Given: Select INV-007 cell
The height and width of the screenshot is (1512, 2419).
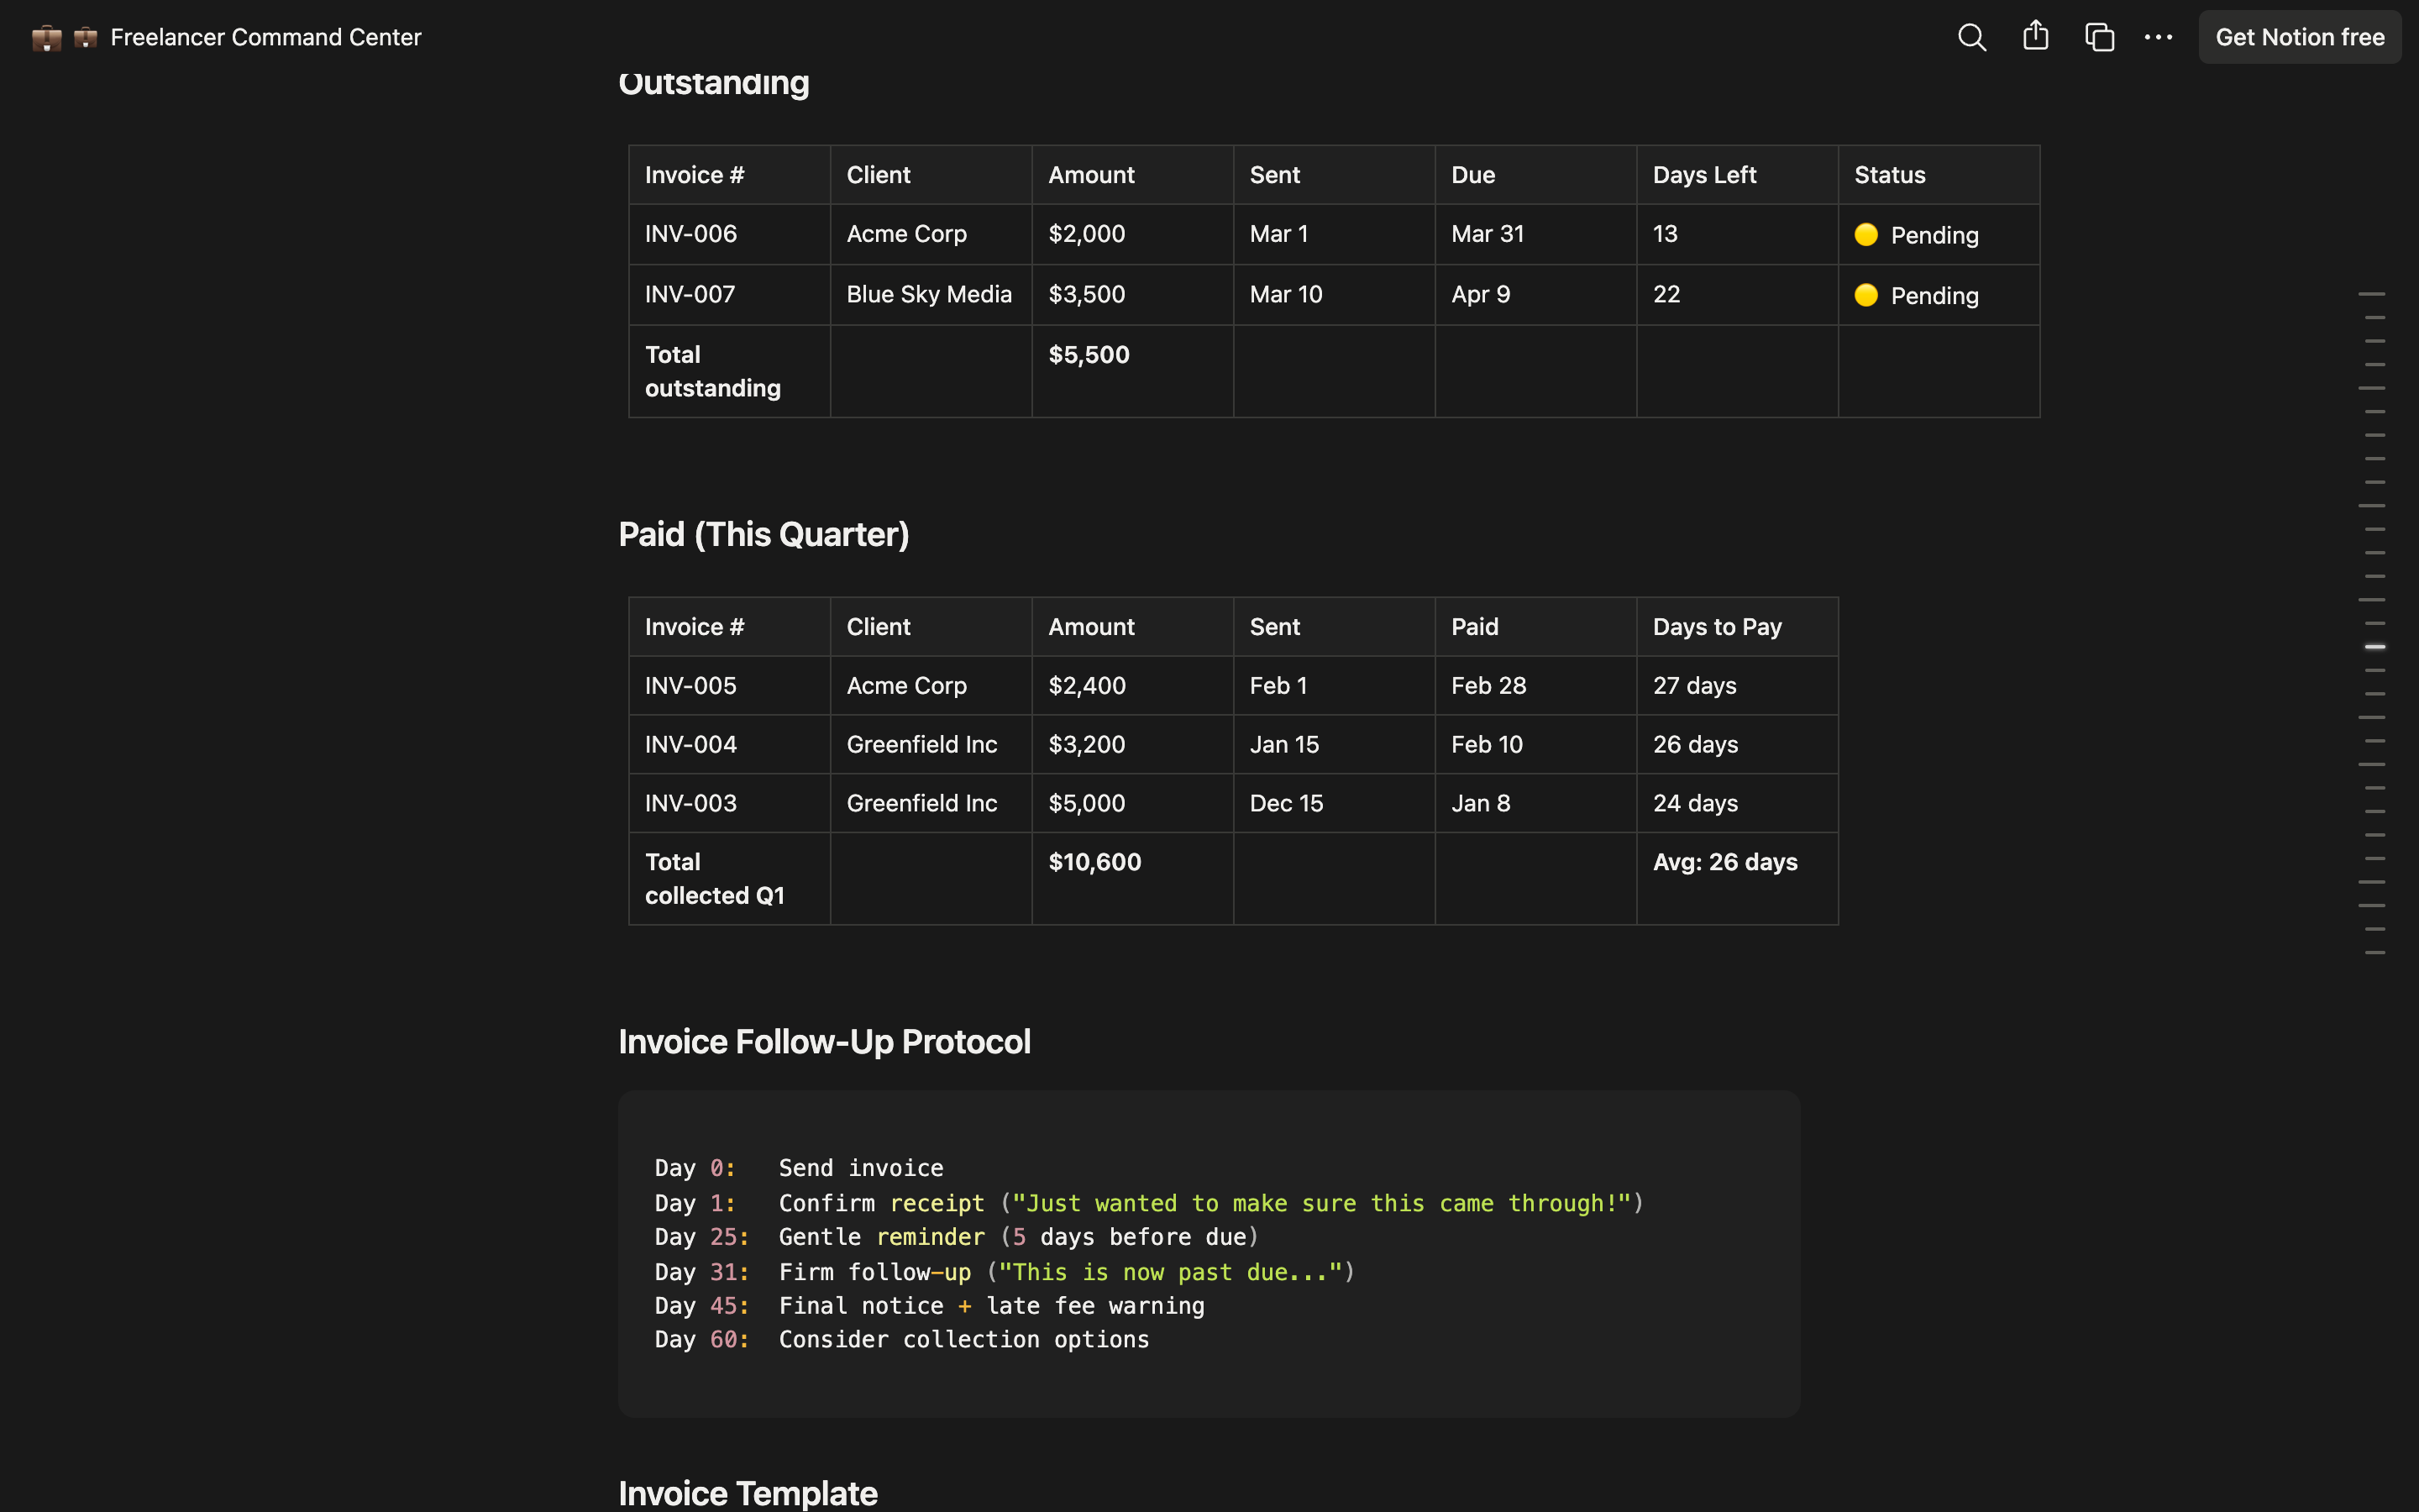Looking at the screenshot, I should click(729, 294).
